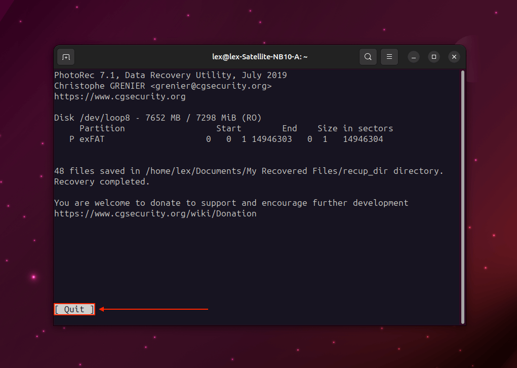Open a new terminal tab
This screenshot has height=368, width=517.
click(66, 57)
